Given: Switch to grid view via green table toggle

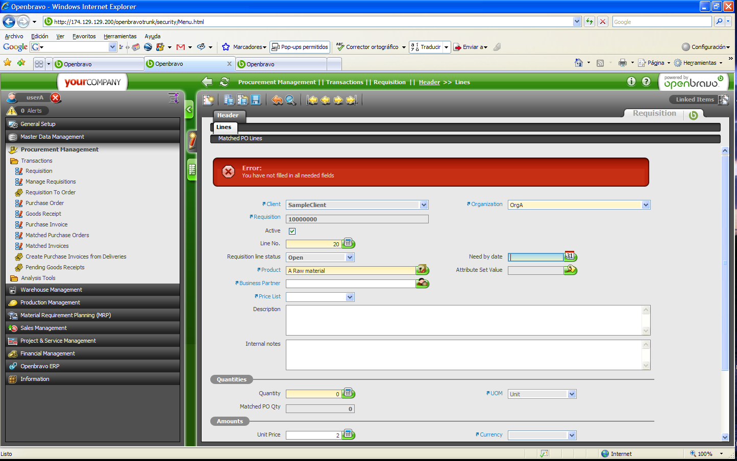Looking at the screenshot, I should (x=192, y=170).
